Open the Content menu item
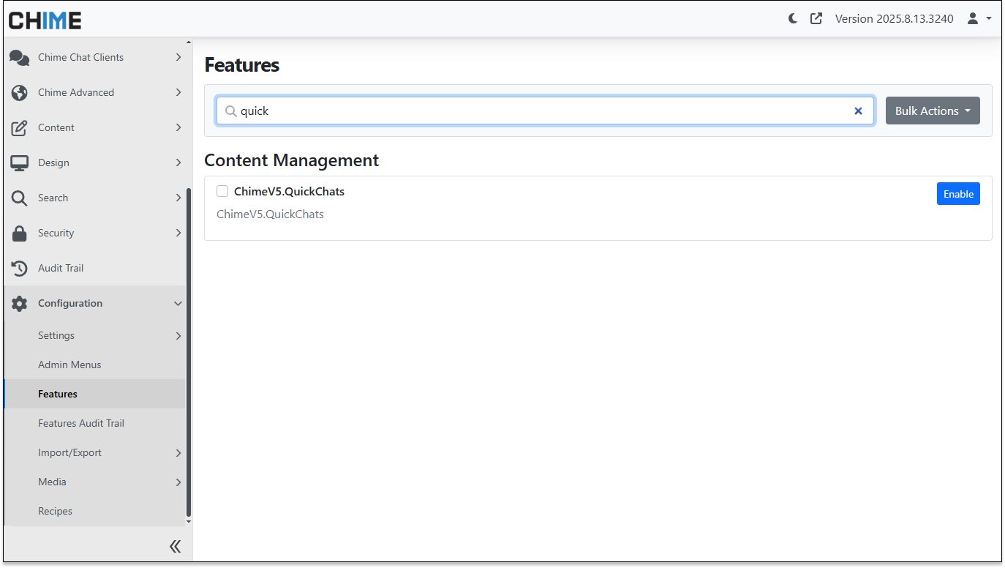 95,127
